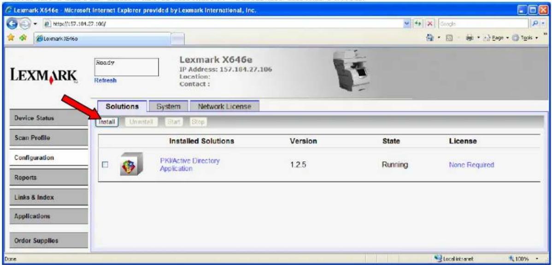Image resolution: width=552 pixels, height=265 pixels.
Task: Click the Ready status box
Action: click(x=126, y=66)
